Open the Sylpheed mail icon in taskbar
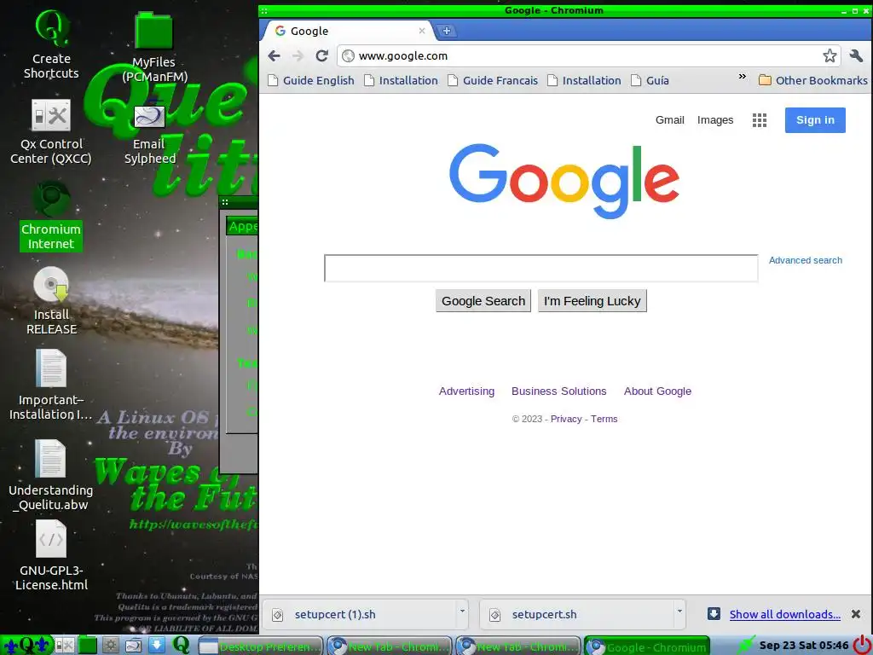873x655 pixels. [x=134, y=646]
